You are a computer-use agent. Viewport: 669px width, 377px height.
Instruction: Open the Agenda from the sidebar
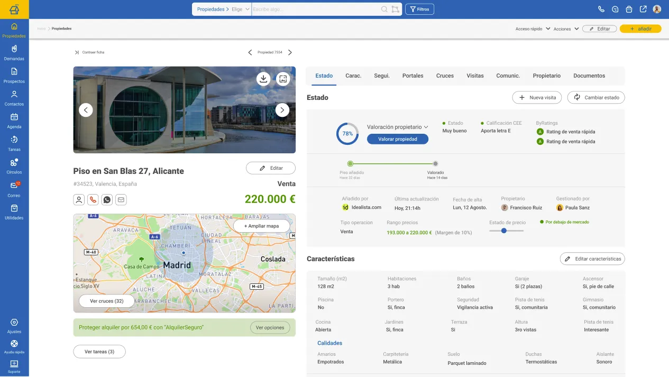click(14, 121)
